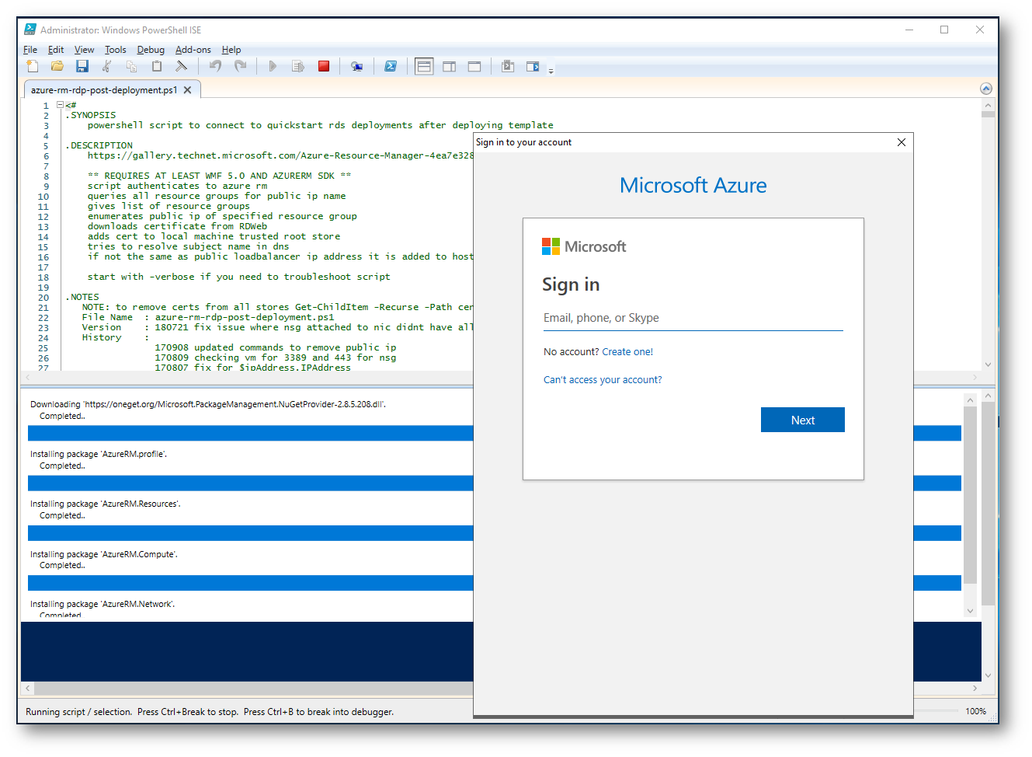Run selection using the Run Selection icon
Screen dimensions: 1032x757
coord(298,66)
